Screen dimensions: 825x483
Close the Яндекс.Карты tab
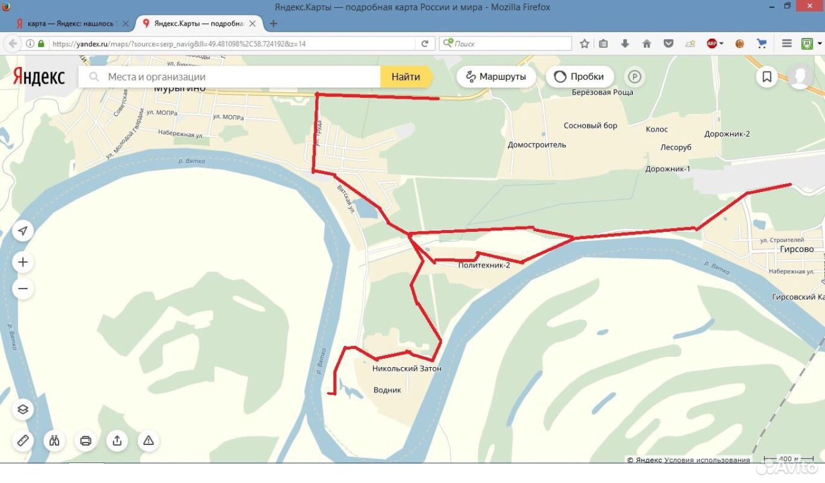253,23
